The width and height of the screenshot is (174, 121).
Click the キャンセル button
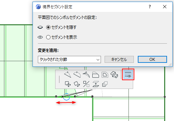119,60
